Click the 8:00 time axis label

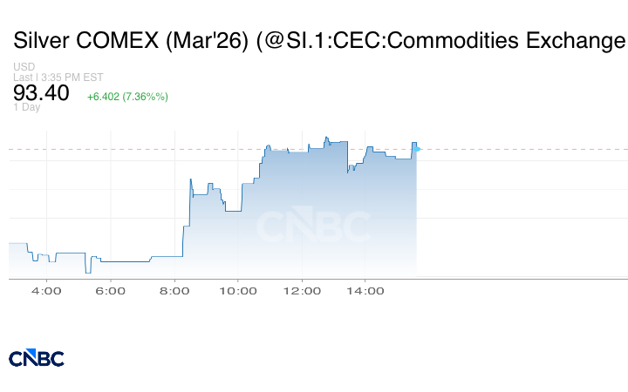174,291
